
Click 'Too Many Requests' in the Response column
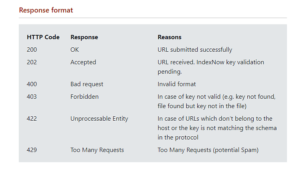tap(97, 150)
